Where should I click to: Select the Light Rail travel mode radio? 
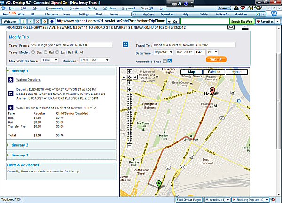click(57, 52)
